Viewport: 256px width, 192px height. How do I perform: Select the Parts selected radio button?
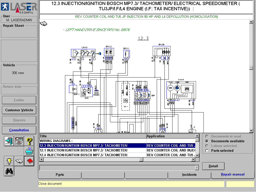click(207, 150)
